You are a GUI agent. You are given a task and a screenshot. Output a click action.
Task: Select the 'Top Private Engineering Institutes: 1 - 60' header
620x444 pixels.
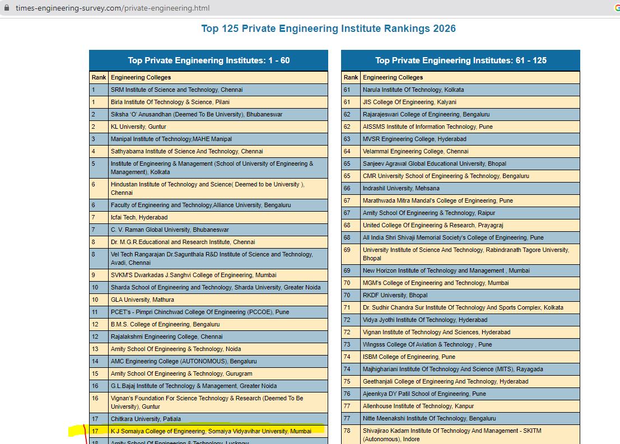(209, 60)
